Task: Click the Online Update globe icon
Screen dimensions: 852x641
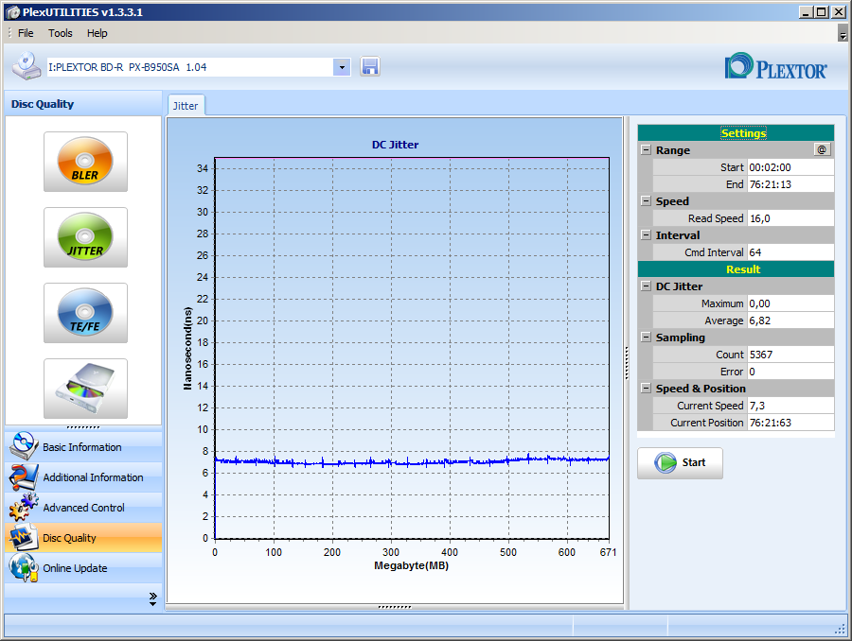Action: pyautogui.click(x=24, y=567)
